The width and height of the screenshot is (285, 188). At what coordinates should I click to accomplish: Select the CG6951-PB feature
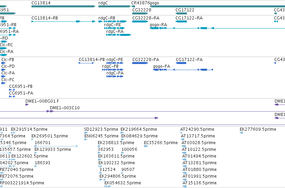tap(12, 90)
